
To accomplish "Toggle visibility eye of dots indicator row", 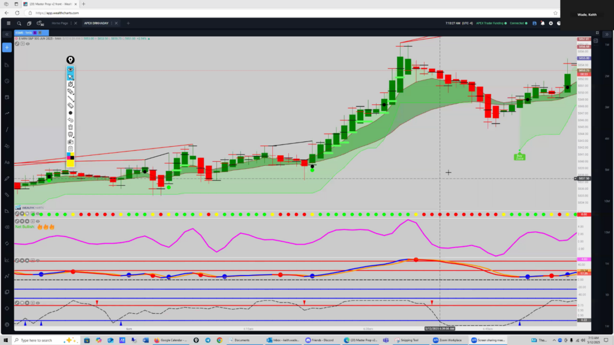I will tap(38, 214).
